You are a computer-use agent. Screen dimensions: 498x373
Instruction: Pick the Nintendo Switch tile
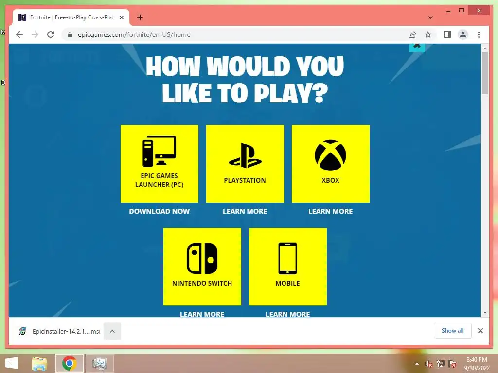202,267
